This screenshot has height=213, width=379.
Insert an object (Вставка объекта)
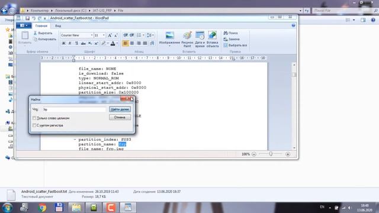[213, 39]
